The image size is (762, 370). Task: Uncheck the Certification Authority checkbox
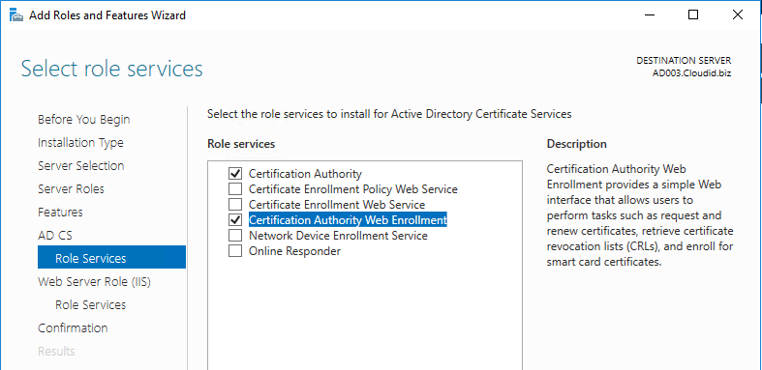pos(235,173)
